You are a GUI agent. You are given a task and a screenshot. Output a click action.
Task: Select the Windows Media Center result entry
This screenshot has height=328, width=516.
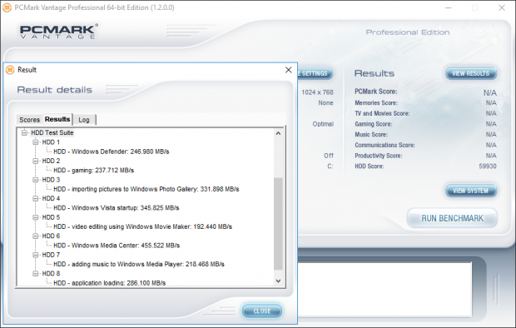click(117, 246)
